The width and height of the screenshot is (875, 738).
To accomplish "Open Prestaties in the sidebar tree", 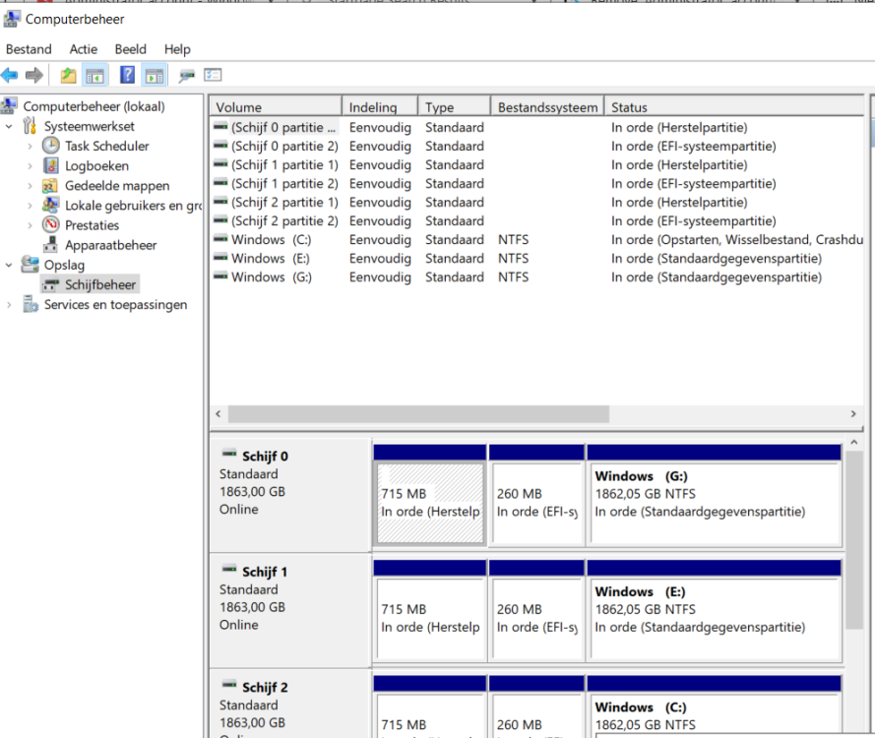I will (92, 225).
